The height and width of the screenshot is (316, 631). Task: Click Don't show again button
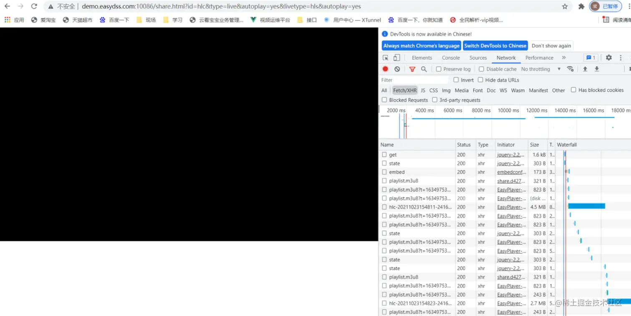551,45
